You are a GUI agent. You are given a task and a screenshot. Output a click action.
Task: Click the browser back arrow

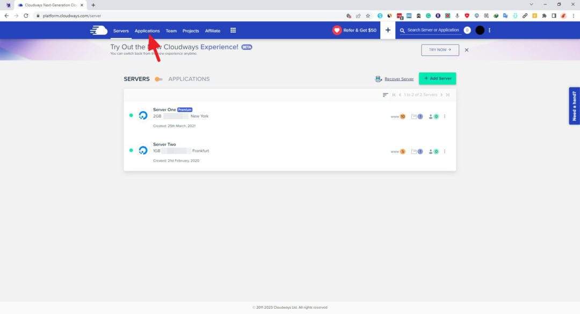pyautogui.click(x=6, y=16)
